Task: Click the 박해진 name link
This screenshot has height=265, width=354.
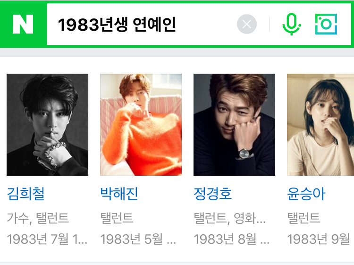Action: click(119, 194)
